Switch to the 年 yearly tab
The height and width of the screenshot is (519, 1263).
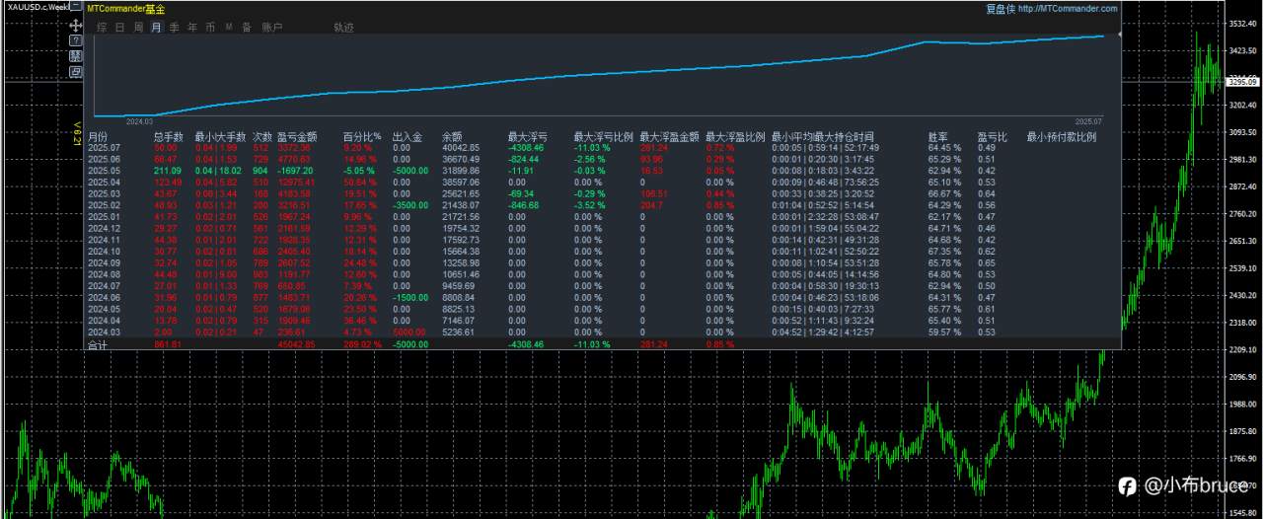pos(192,28)
